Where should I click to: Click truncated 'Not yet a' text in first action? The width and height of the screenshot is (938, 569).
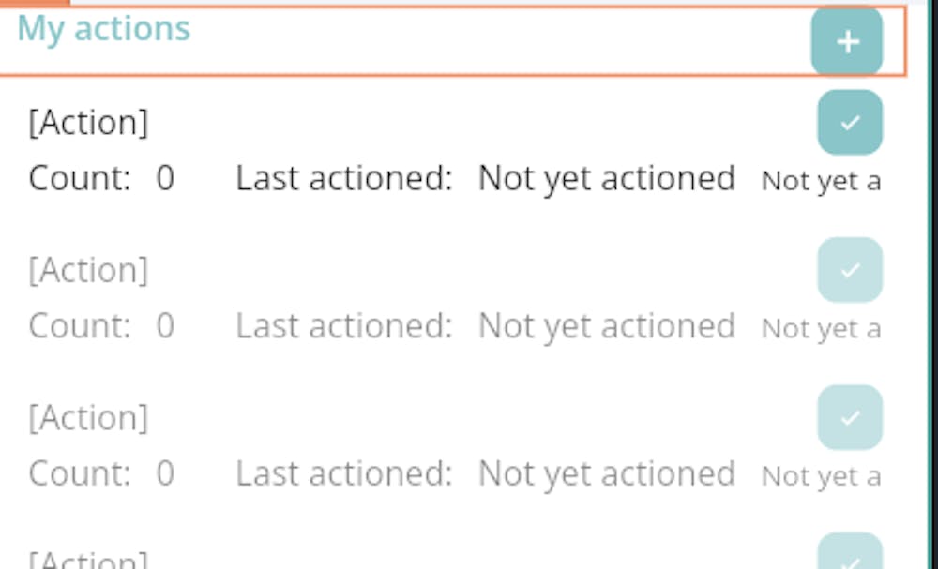821,181
